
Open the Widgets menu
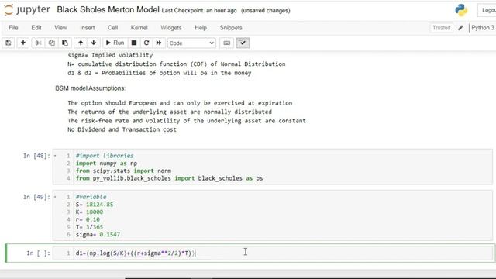[171, 28]
